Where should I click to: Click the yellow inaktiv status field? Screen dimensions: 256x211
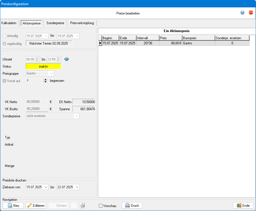tap(43, 66)
